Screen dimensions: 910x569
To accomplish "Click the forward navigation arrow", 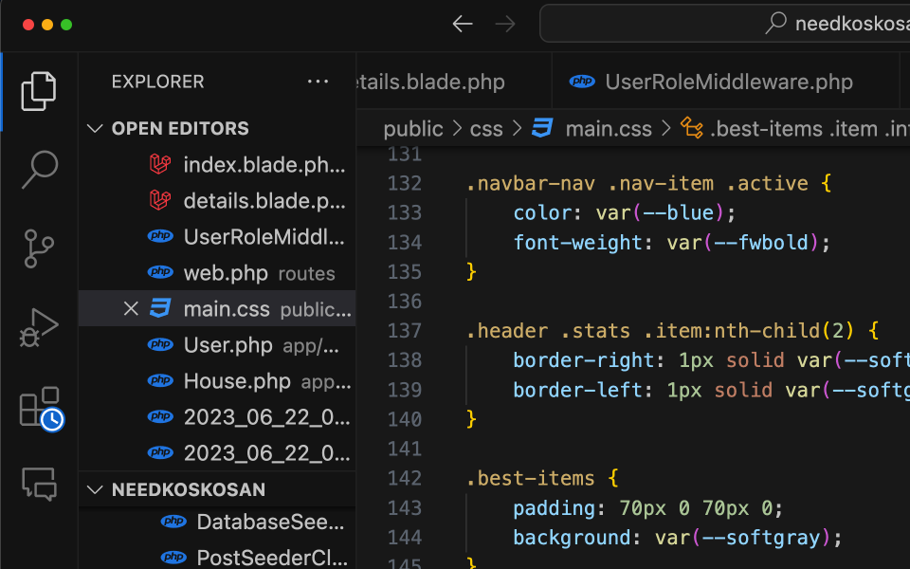I will pos(505,24).
